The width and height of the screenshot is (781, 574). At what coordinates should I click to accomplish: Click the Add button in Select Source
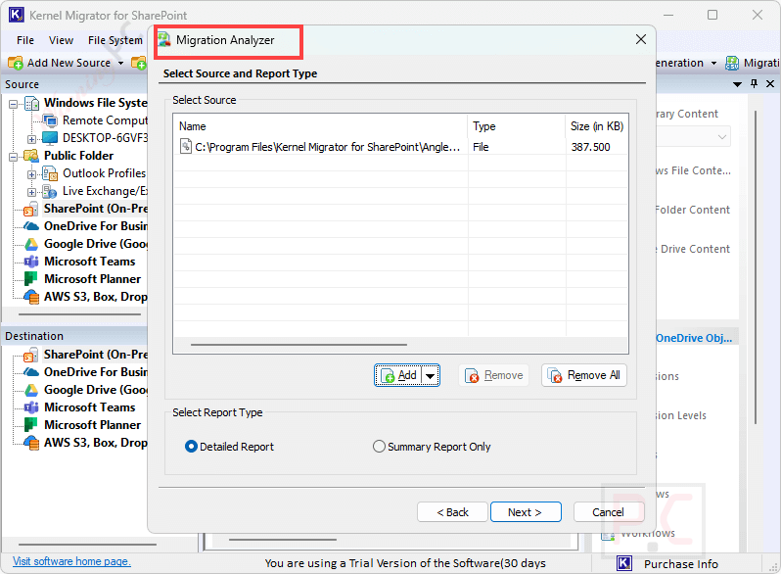pos(399,375)
